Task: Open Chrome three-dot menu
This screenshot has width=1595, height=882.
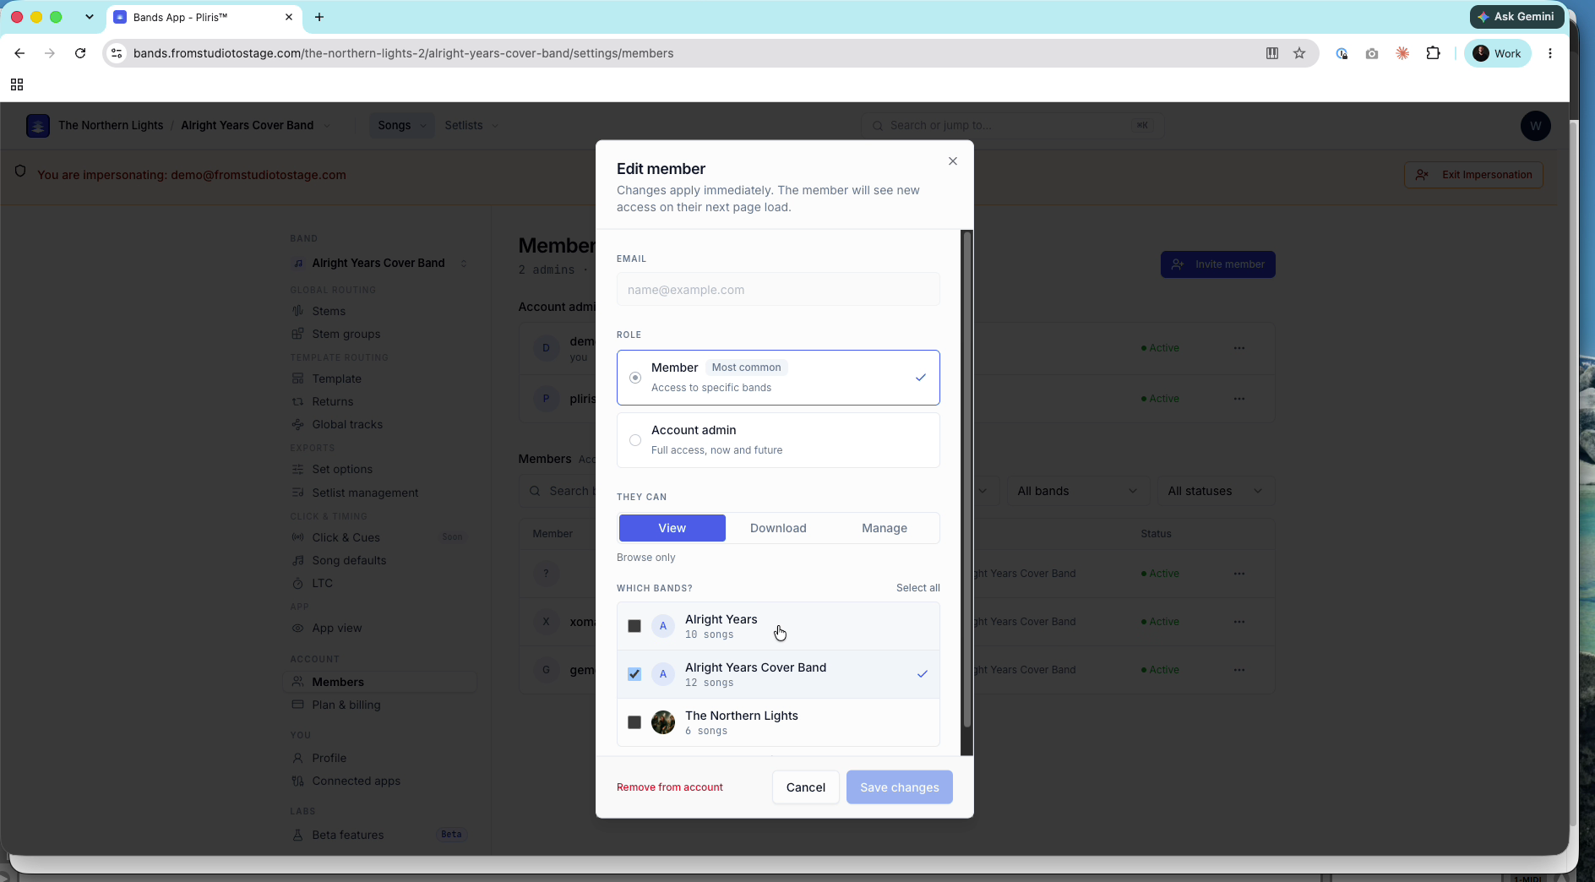Action: point(1550,53)
